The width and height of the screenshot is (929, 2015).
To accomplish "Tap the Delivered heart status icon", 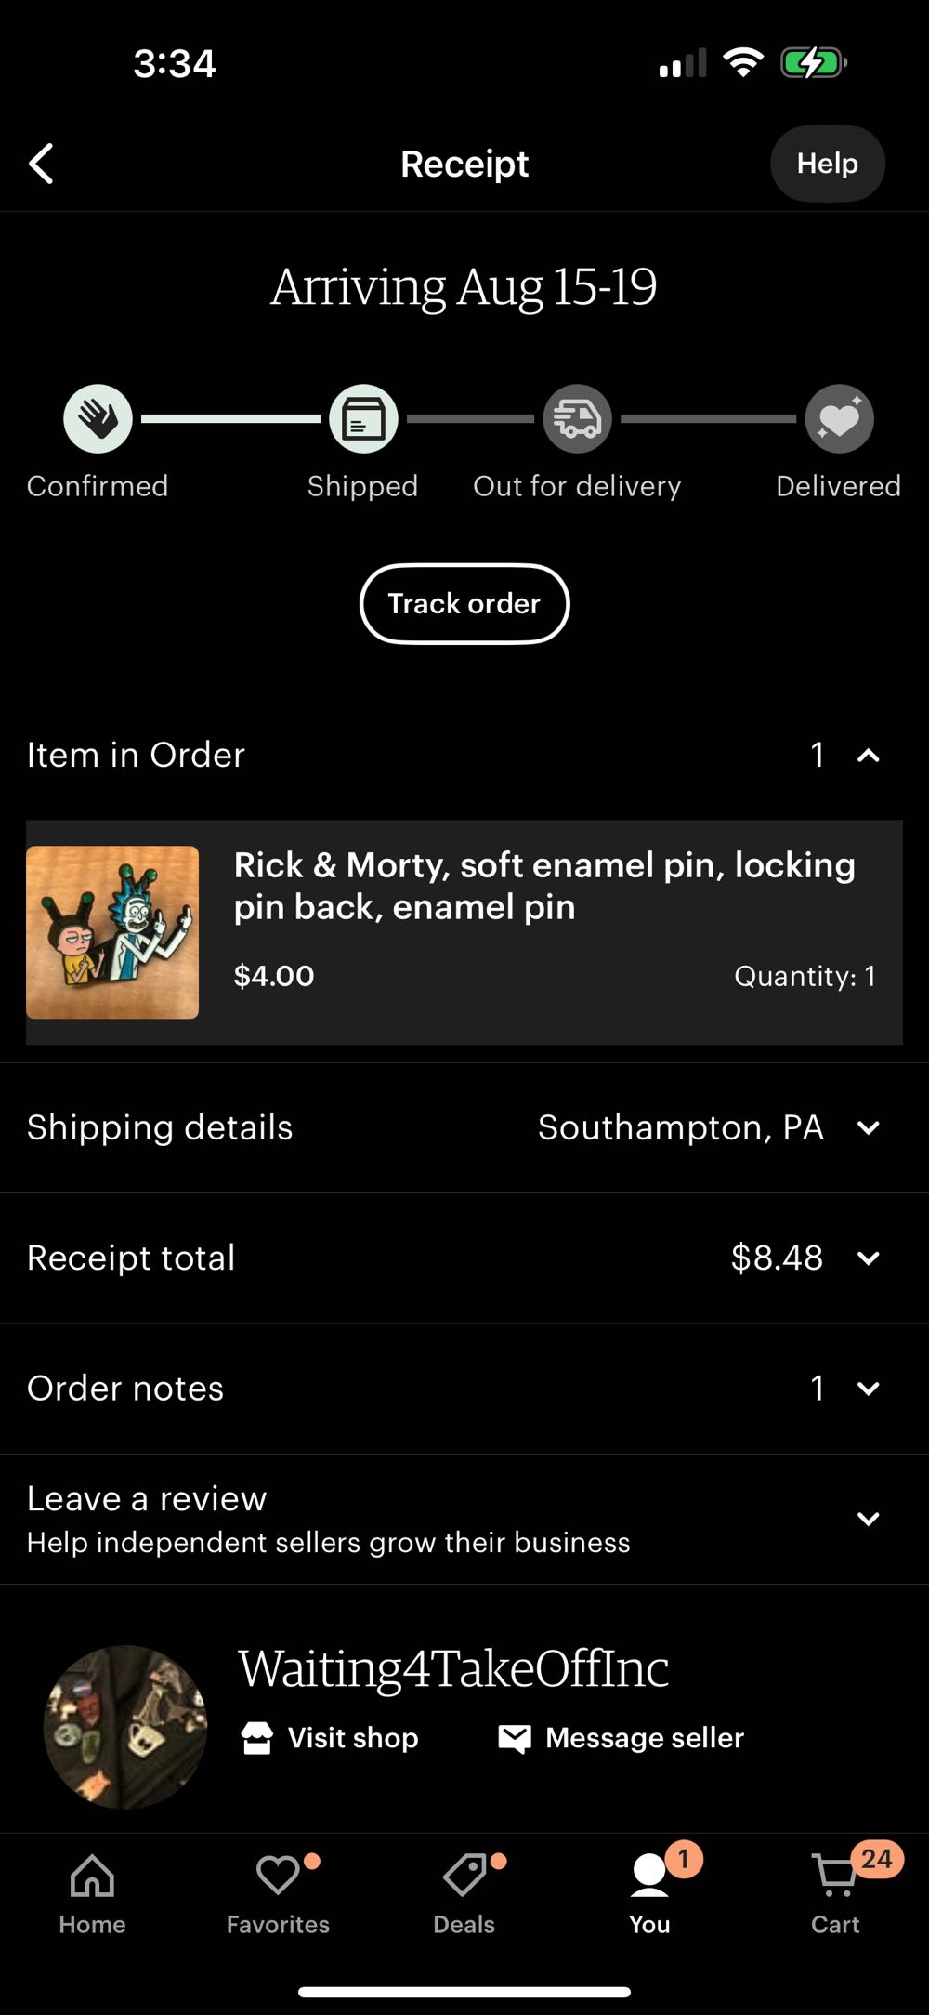I will click(x=839, y=419).
